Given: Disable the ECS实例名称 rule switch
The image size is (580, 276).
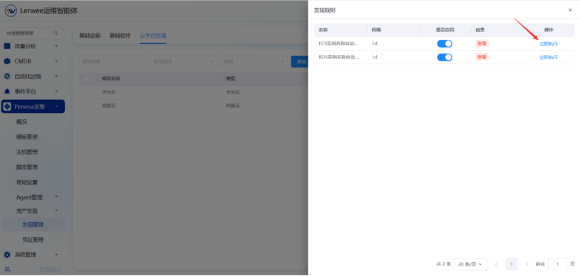Looking at the screenshot, I should (445, 44).
